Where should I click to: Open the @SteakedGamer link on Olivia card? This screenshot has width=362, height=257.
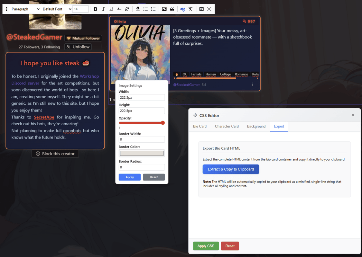coord(186,84)
